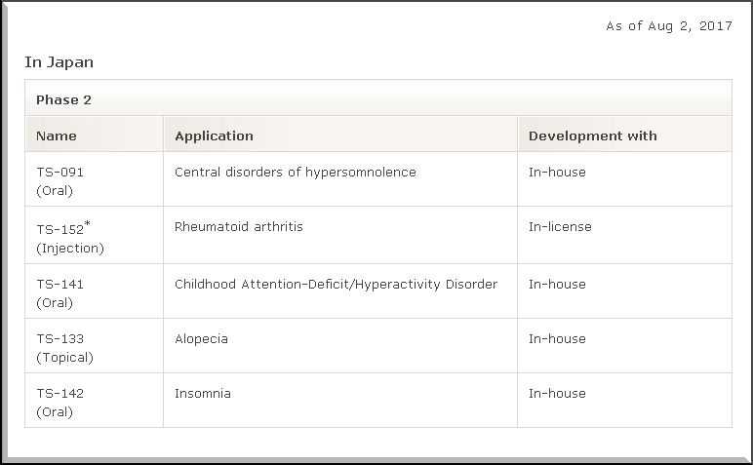Click the "(Injection)" label under TS-152
Image resolution: width=753 pixels, height=465 pixels.
pyautogui.click(x=70, y=249)
